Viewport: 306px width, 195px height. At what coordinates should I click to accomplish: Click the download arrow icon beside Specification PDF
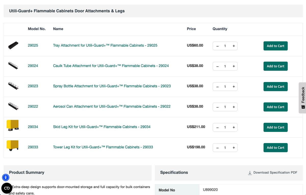click(250, 173)
